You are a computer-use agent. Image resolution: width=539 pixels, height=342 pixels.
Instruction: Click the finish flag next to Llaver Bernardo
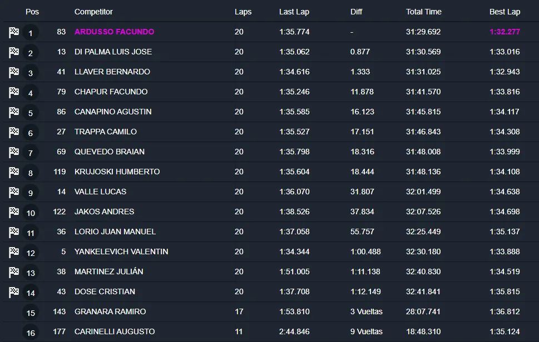click(14, 73)
